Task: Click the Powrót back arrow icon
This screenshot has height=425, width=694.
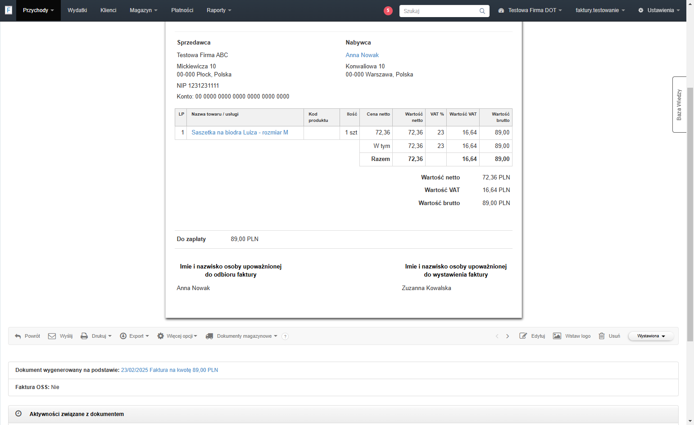Action: 18,336
